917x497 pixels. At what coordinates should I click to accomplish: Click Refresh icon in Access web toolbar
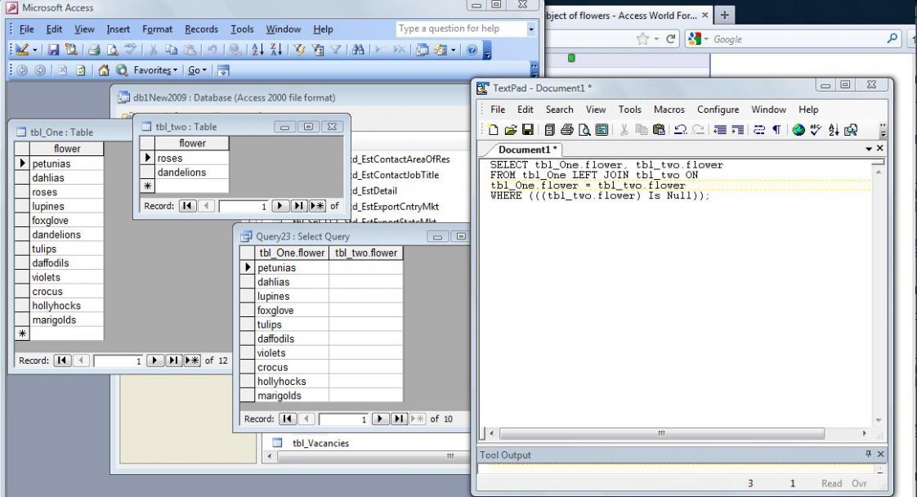coord(81,70)
